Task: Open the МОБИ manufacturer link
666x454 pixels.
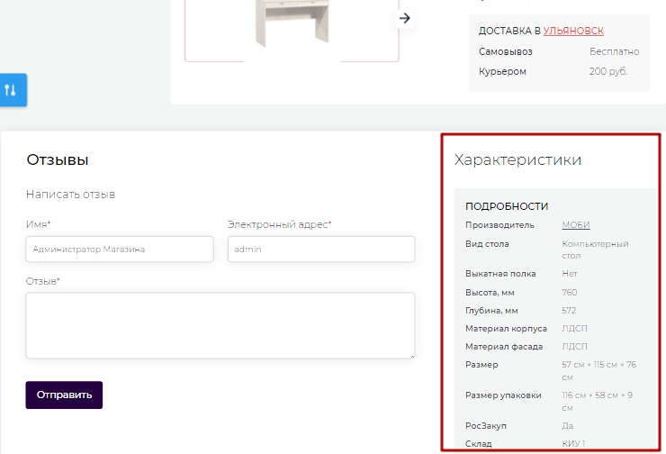Action: point(576,225)
